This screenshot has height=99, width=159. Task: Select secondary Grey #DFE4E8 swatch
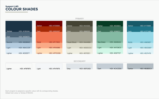(x=79, y=66)
